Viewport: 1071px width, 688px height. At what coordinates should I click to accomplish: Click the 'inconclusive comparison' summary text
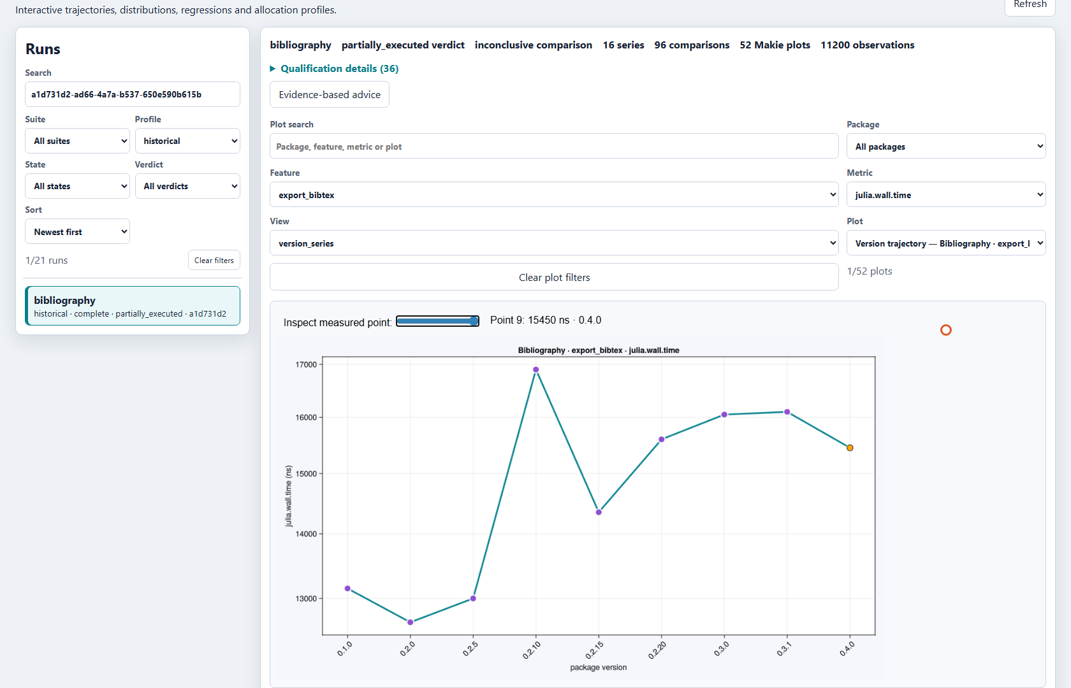(x=534, y=45)
